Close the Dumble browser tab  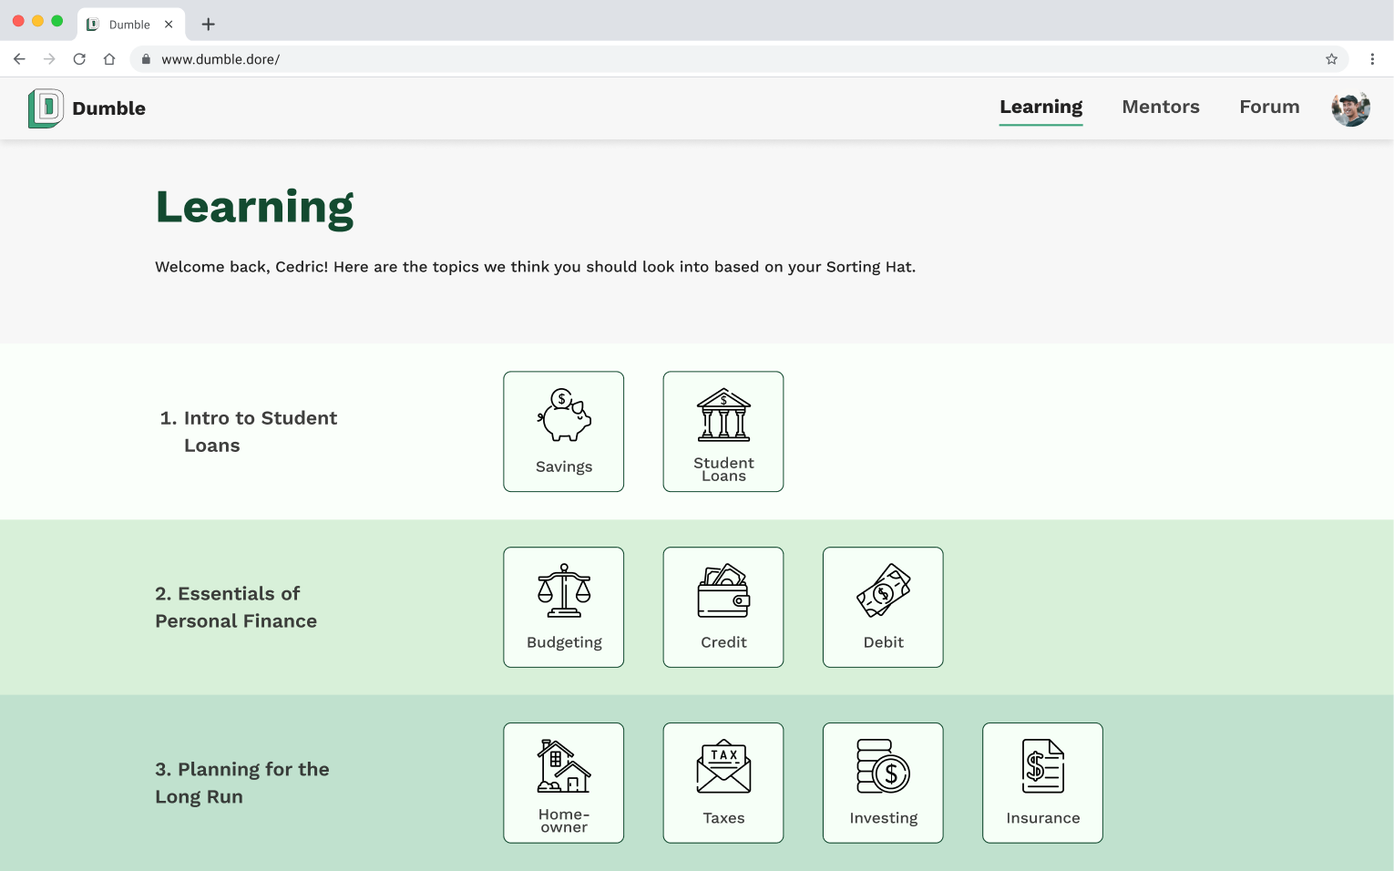[169, 25]
